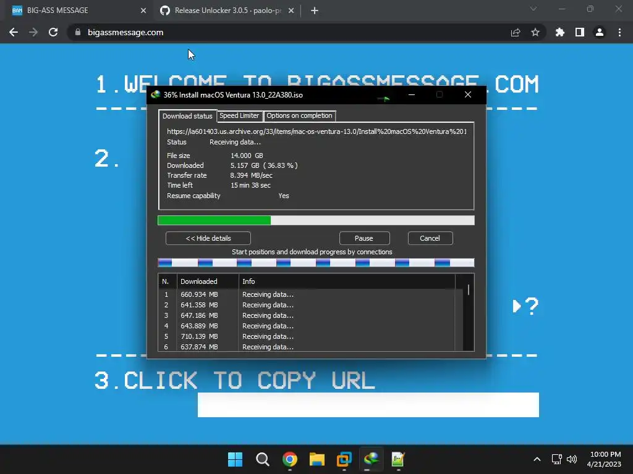The image size is (633, 474).
Task: Open Windows Start menu
Action: point(236,459)
